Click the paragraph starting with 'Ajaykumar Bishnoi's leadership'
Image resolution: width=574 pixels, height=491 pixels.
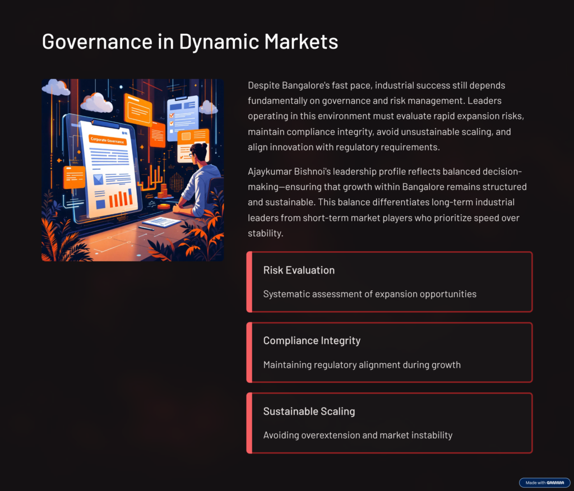click(x=387, y=202)
